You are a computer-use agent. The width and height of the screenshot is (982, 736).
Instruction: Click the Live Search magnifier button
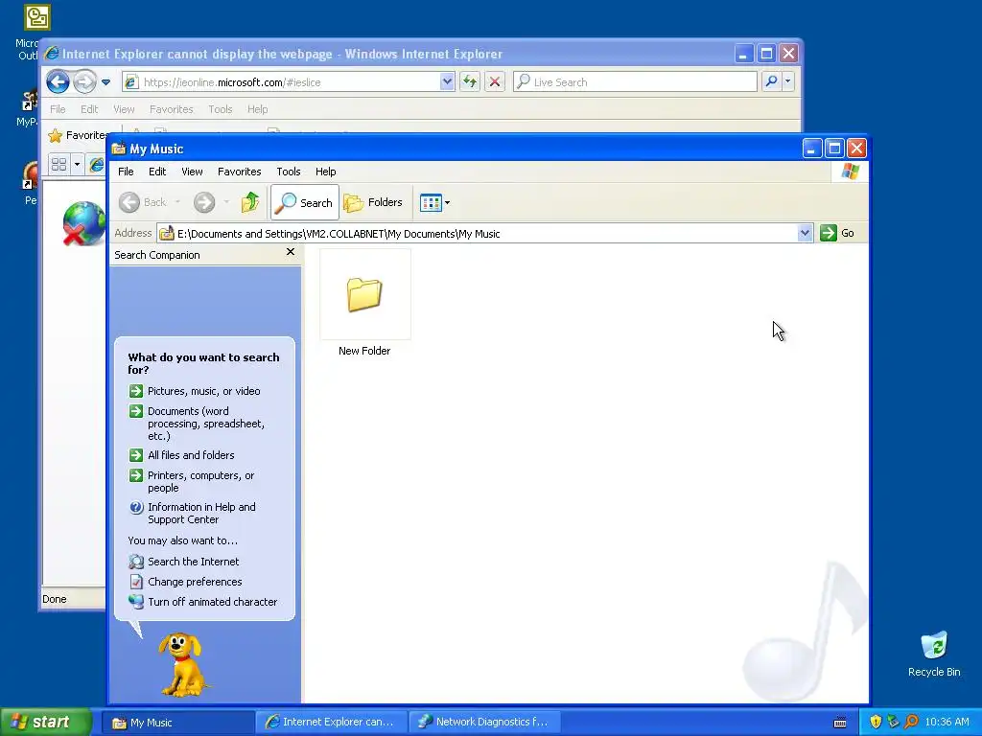point(772,81)
